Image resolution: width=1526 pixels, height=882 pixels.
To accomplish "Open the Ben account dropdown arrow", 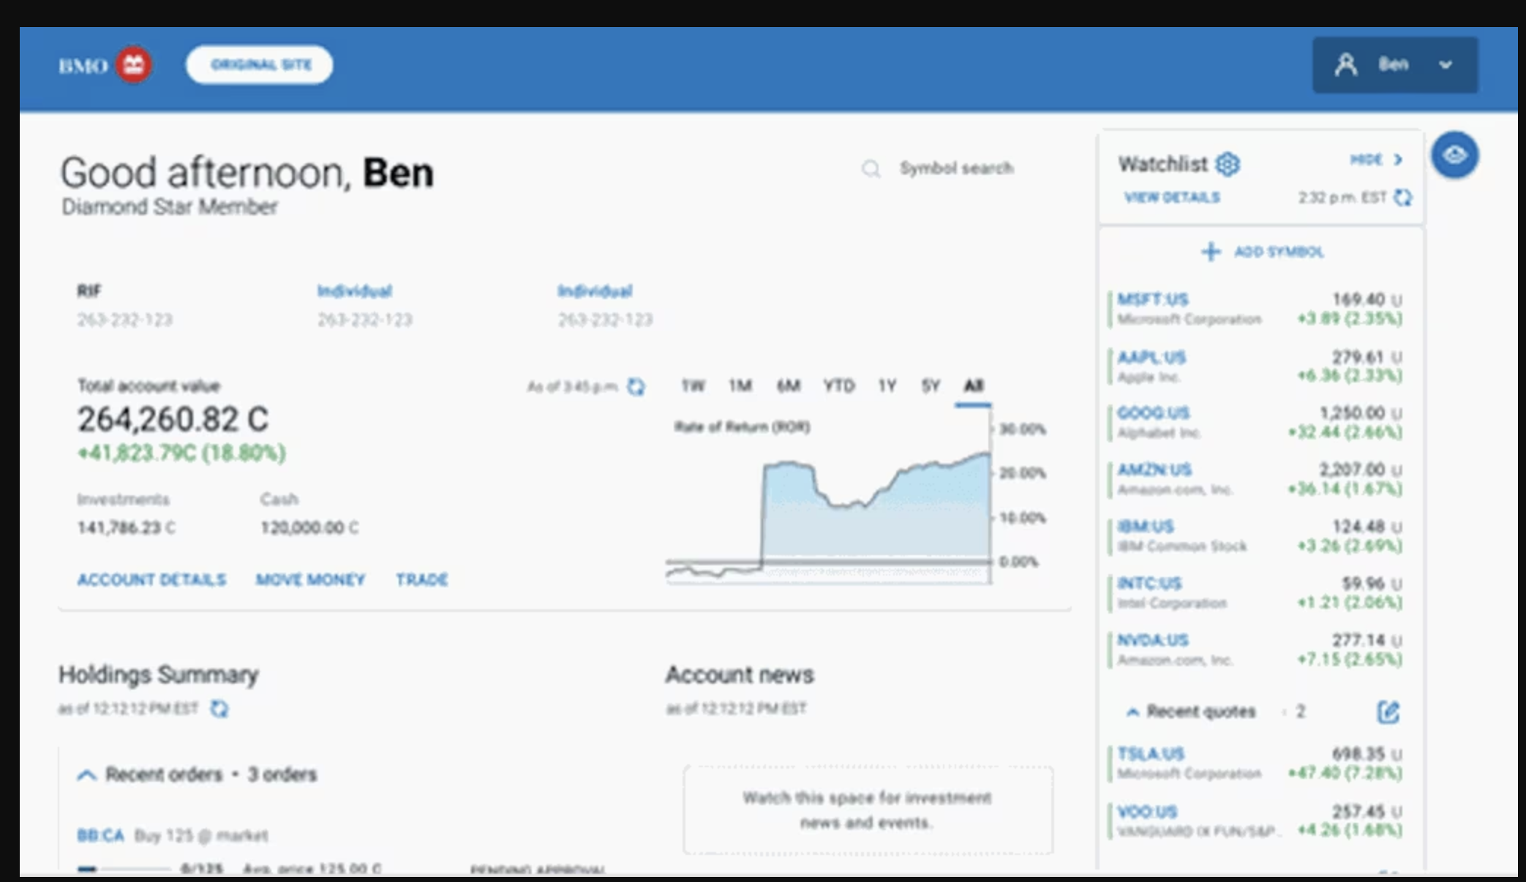I will [1446, 65].
